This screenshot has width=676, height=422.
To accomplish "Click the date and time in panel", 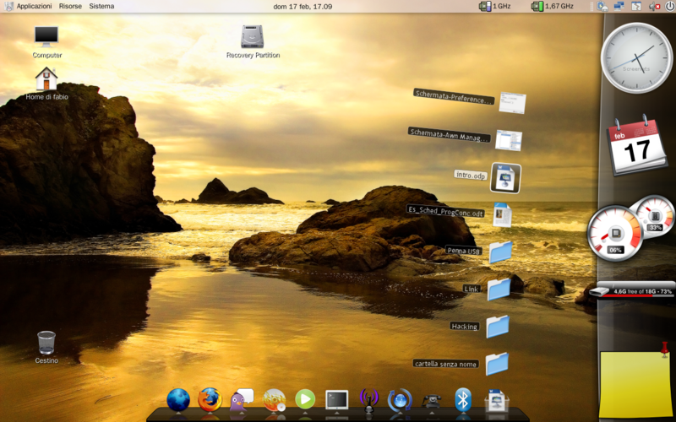I will pyautogui.click(x=304, y=6).
